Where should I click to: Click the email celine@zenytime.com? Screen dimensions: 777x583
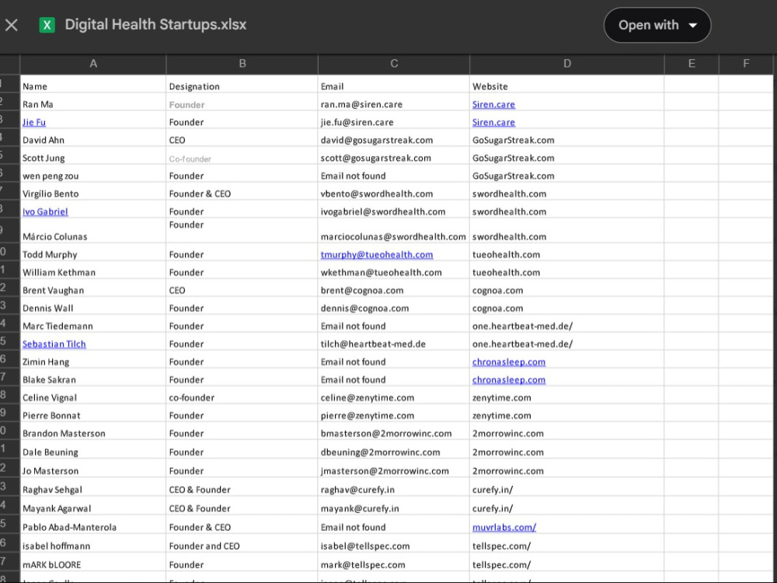point(368,397)
